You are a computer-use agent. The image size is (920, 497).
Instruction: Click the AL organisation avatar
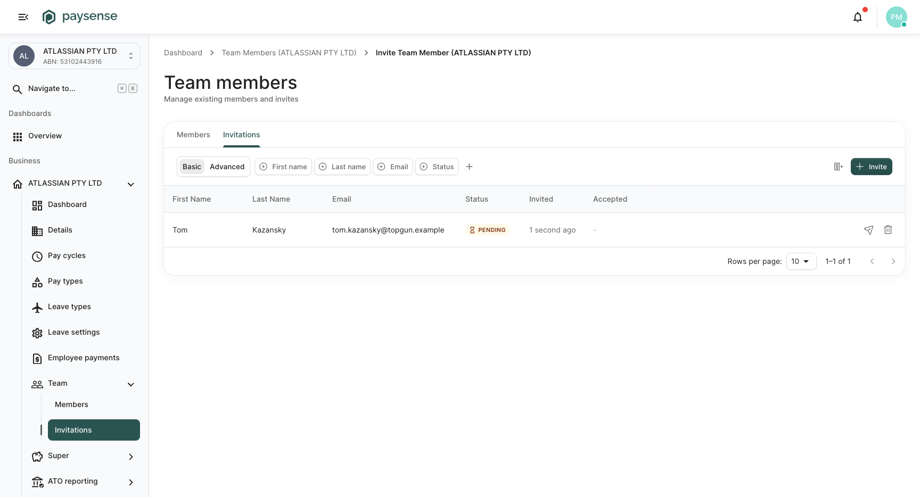pyautogui.click(x=24, y=56)
